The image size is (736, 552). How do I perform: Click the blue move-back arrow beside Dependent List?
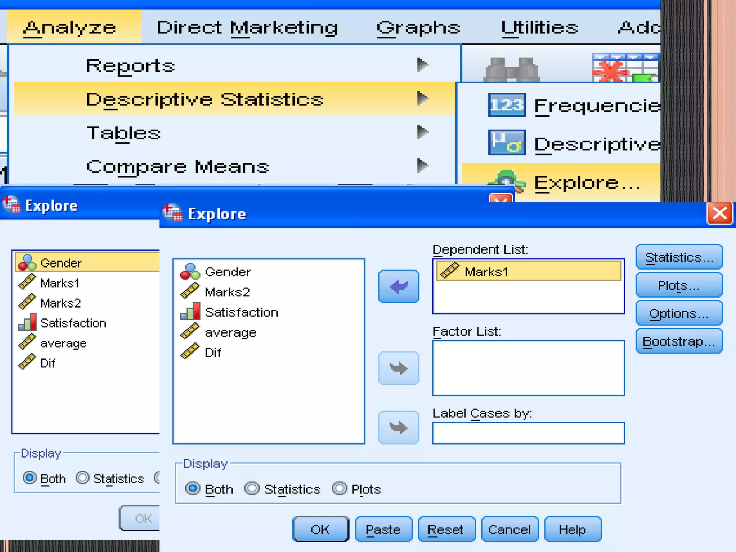tap(399, 286)
